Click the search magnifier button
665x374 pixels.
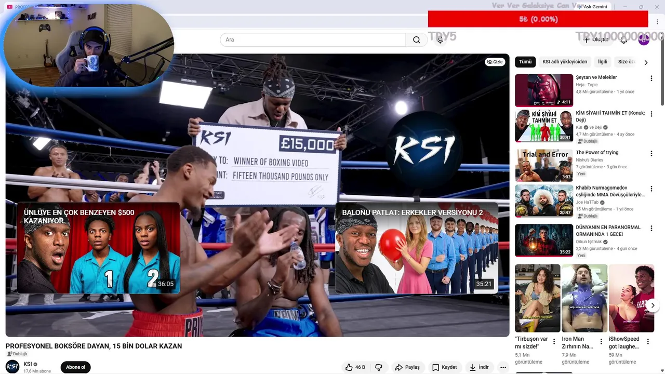click(417, 40)
